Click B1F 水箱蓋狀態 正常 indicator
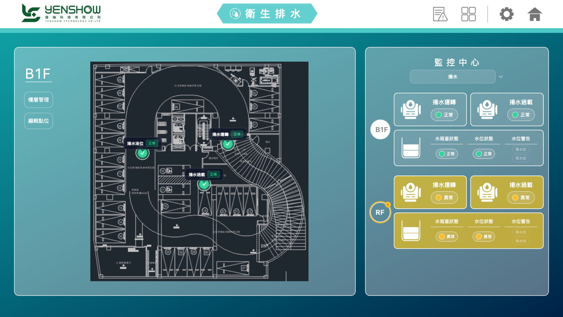 click(447, 154)
